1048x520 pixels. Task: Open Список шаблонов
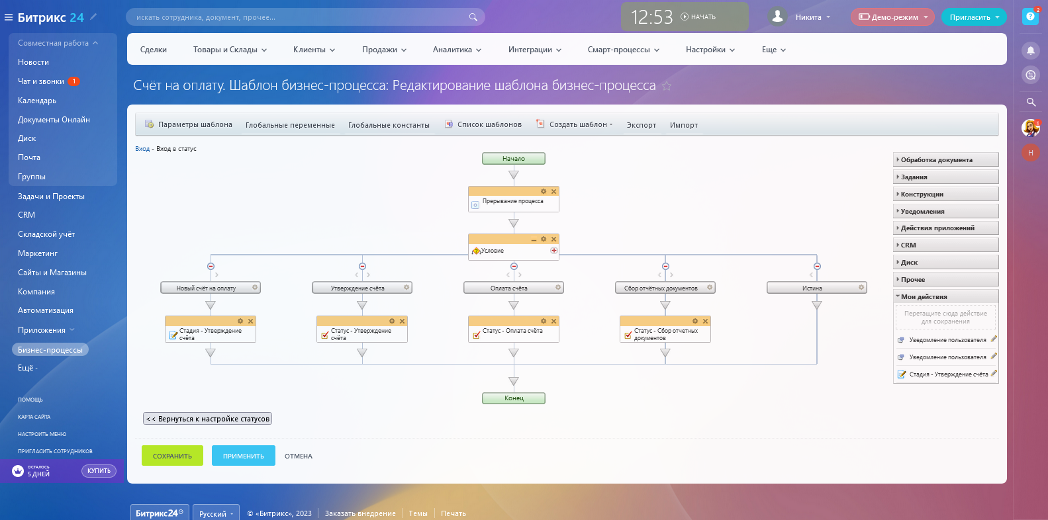[x=483, y=124]
